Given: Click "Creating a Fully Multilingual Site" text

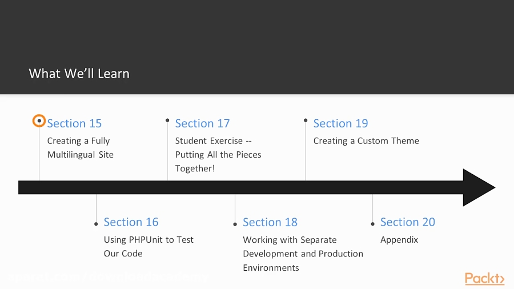Looking at the screenshot, I should click(80, 147).
